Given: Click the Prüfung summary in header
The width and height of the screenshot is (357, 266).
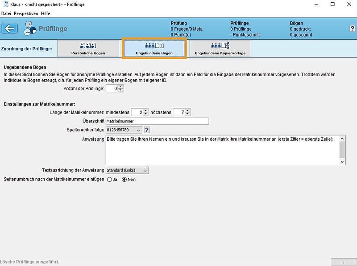Looking at the screenshot, I should (187, 29).
